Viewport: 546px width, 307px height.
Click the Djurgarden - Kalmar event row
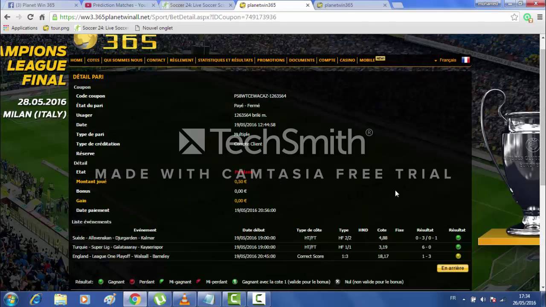pyautogui.click(x=270, y=238)
